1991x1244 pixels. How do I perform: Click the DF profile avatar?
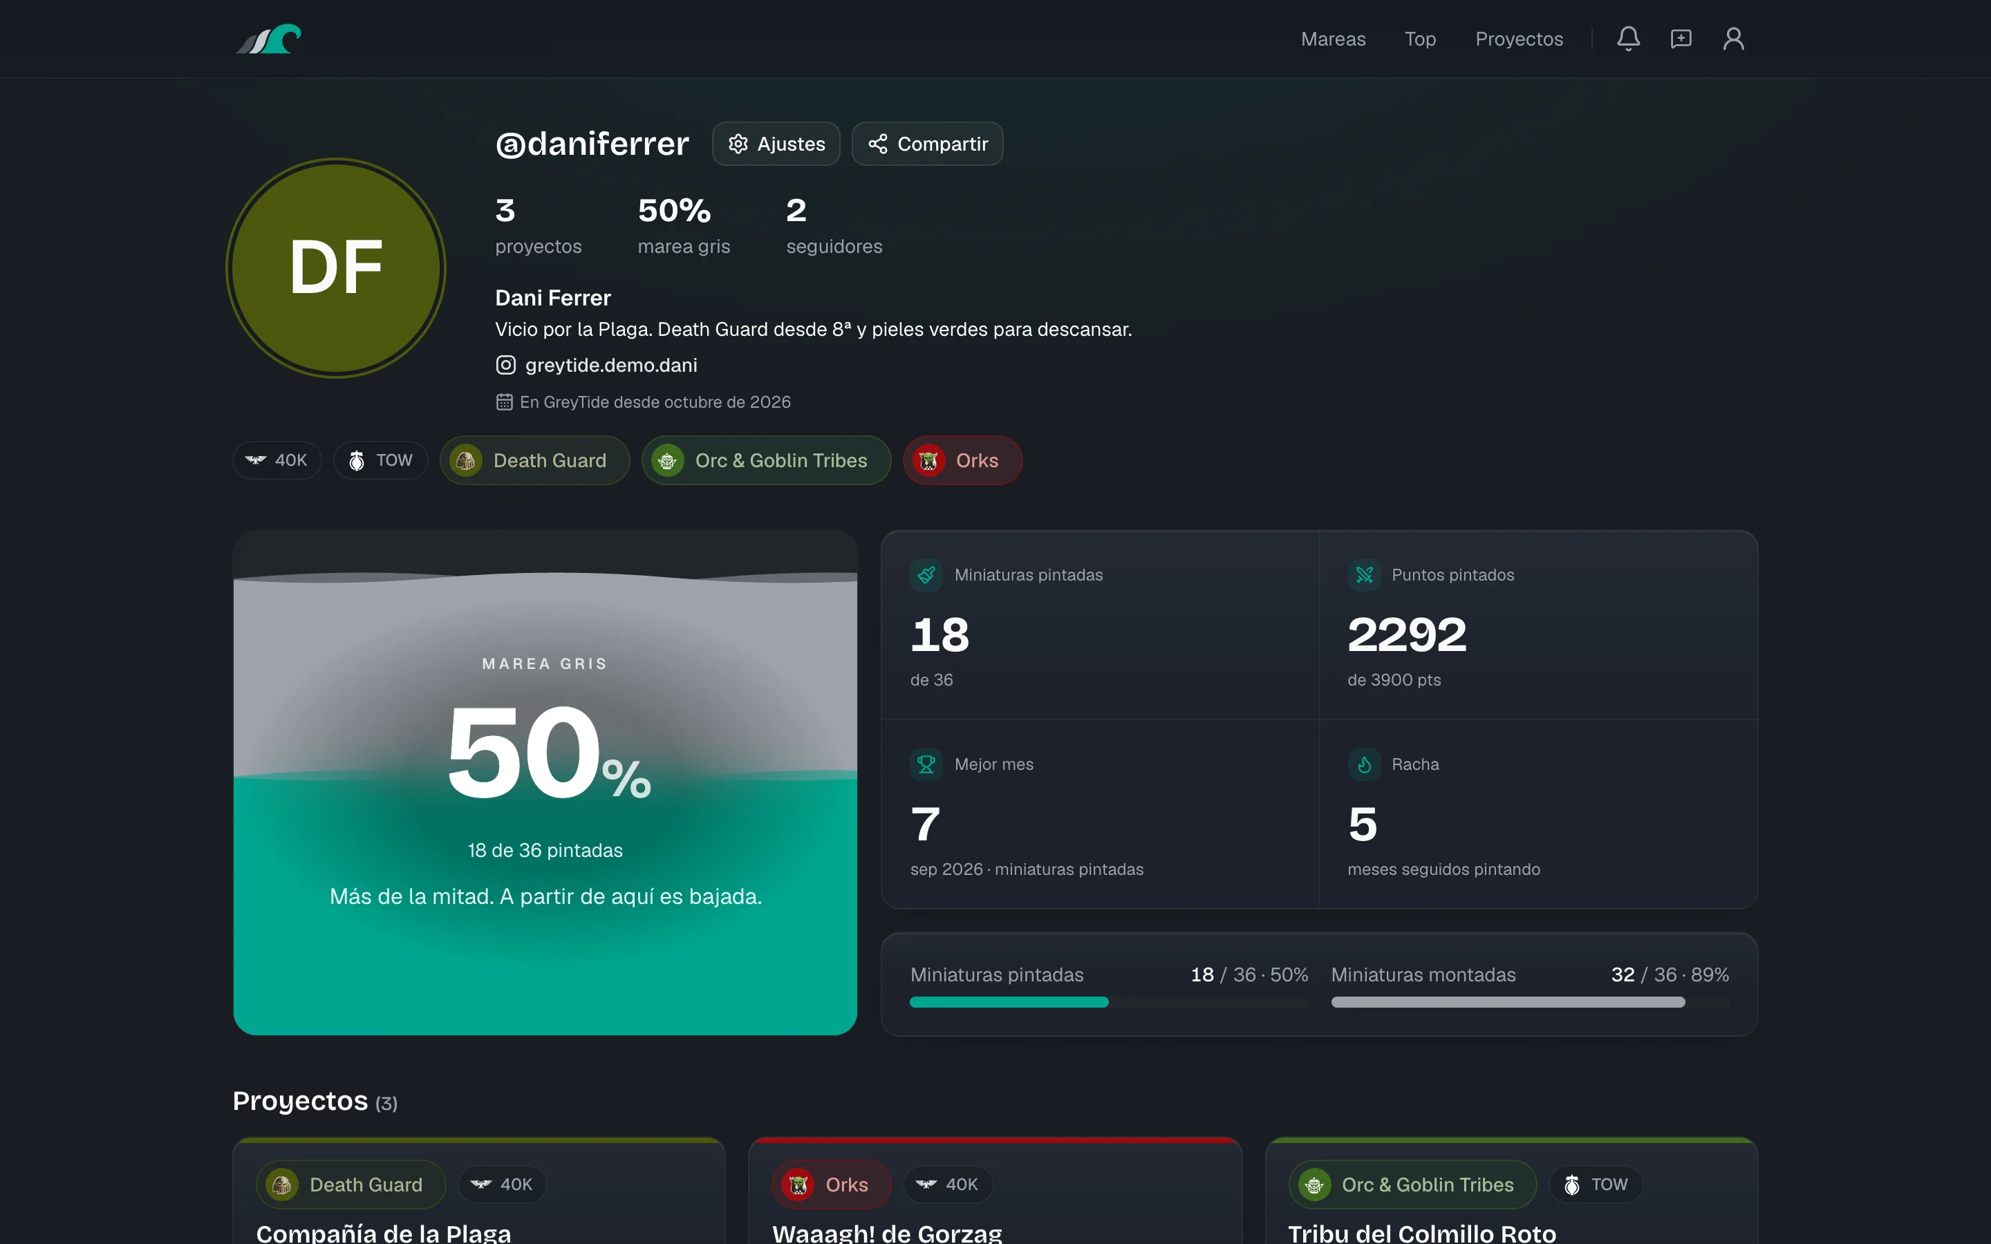tap(336, 268)
